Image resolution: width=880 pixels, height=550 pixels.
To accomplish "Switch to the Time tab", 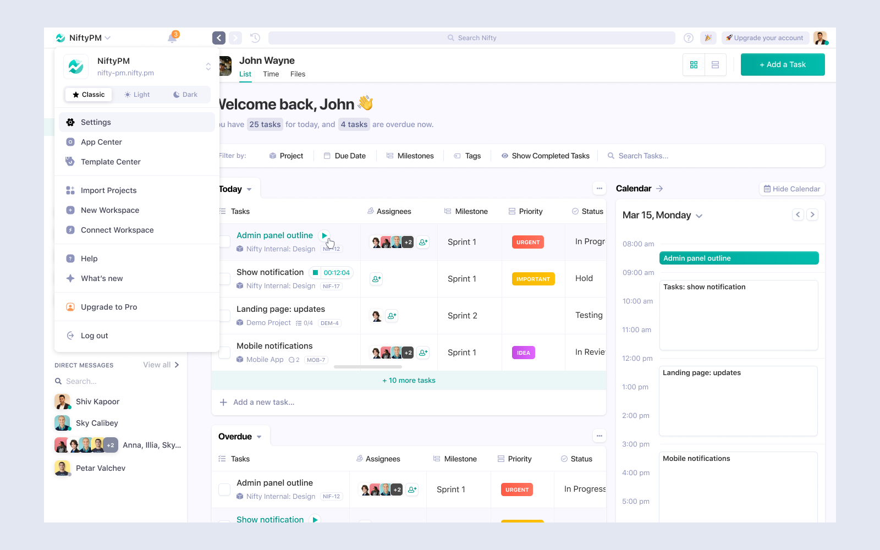I will (271, 74).
